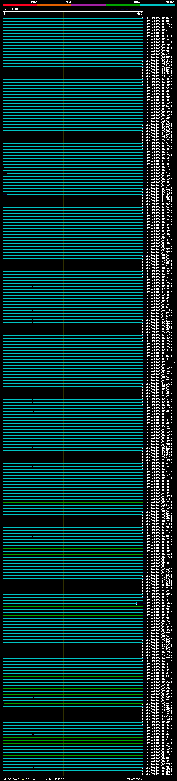
Task: Select the UniRef100_O44451 label
Action: (159, 308)
